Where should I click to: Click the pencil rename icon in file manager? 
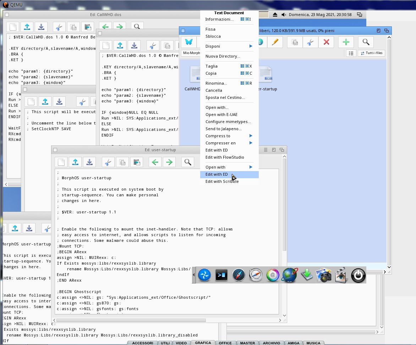pyautogui.click(x=275, y=42)
